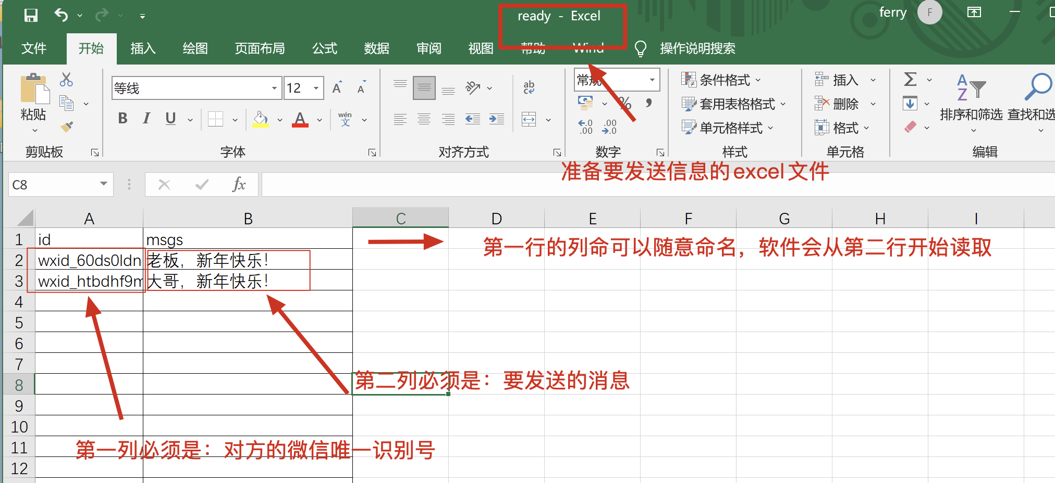
Task: Click the comma style icon
Action: point(649,103)
